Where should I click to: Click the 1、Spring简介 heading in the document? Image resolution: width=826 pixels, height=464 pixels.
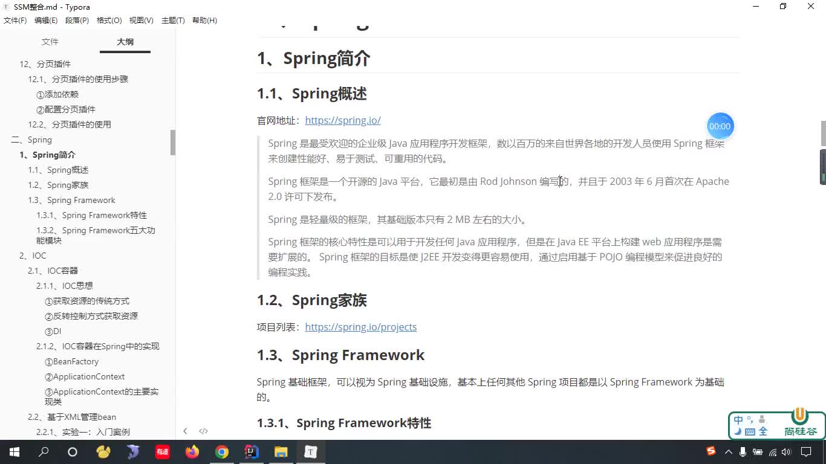point(313,59)
